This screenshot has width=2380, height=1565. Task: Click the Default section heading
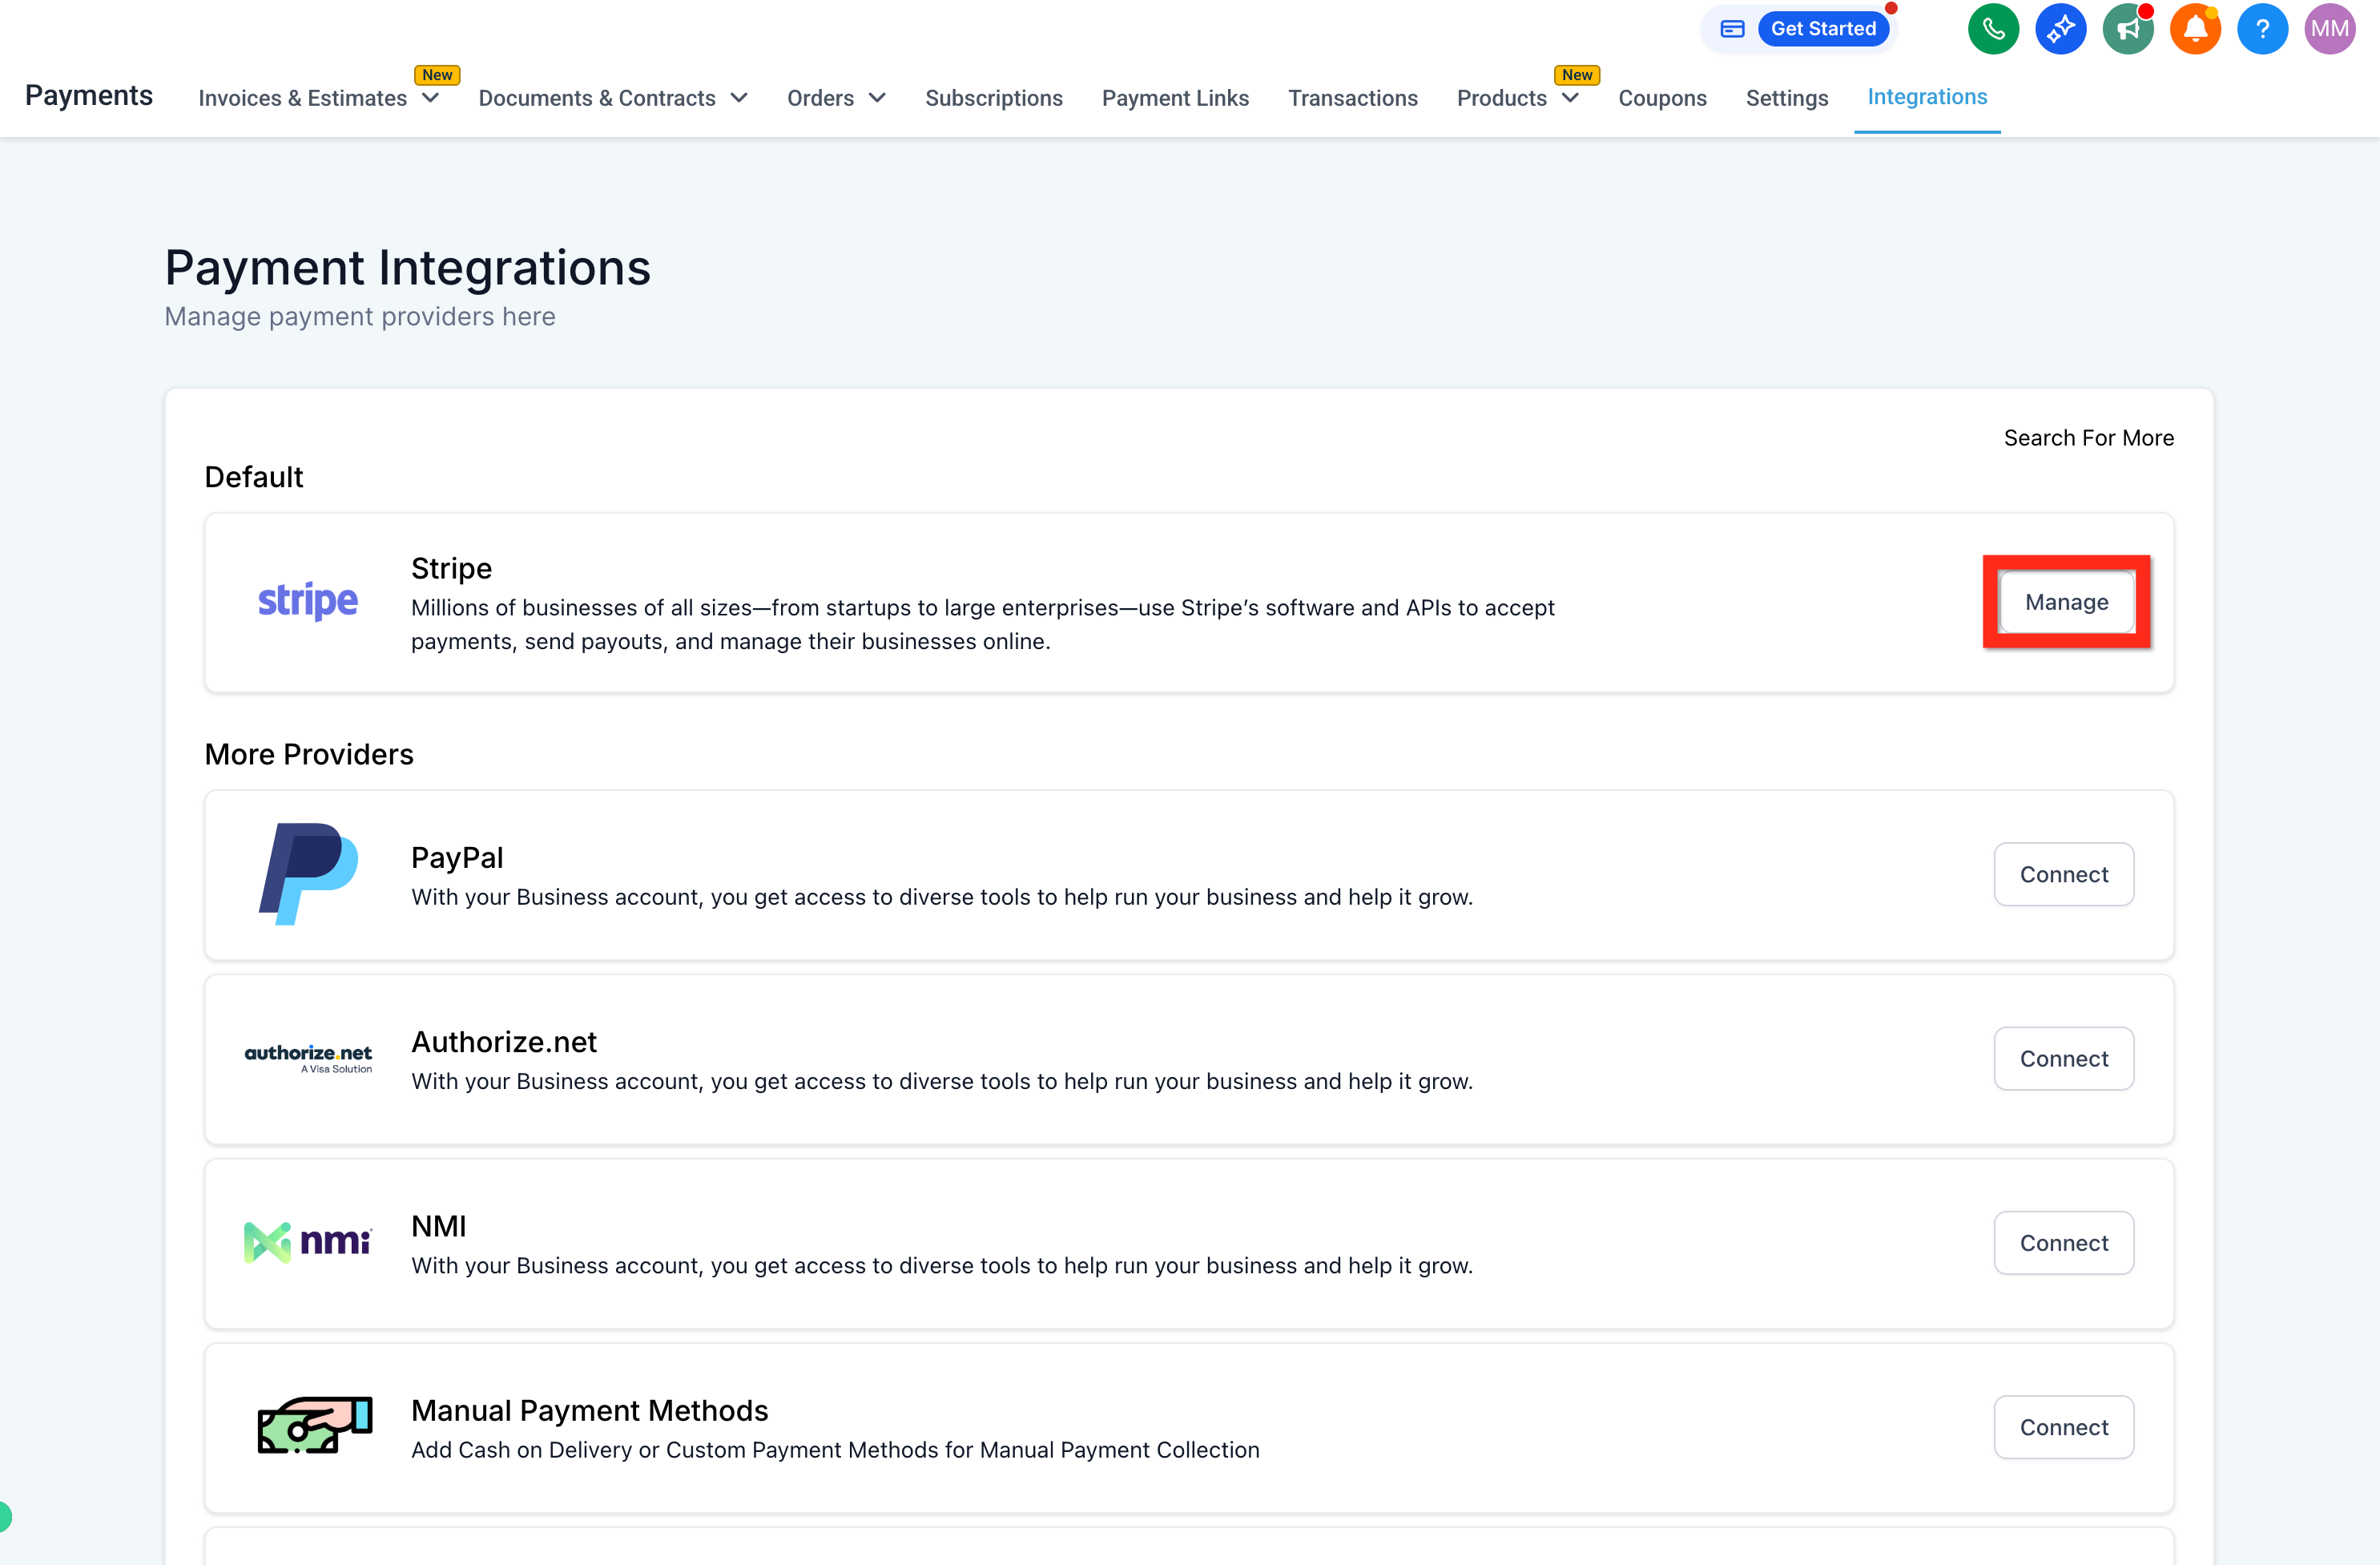(254, 476)
